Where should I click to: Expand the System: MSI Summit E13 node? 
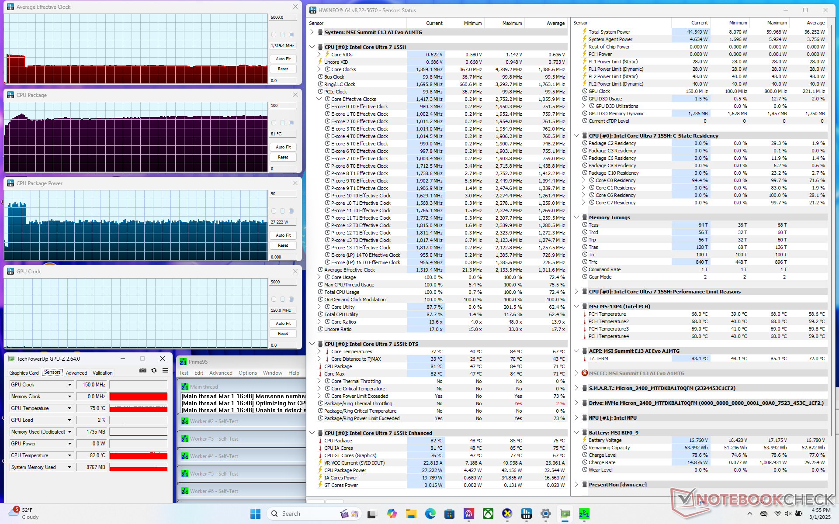coord(312,32)
